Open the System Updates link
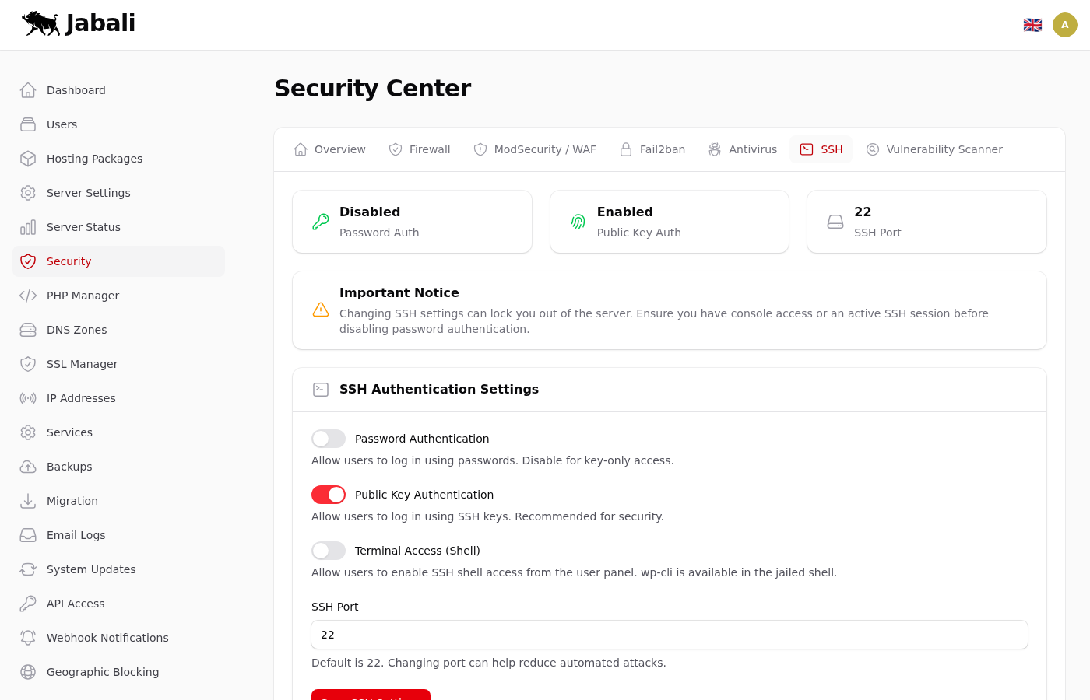This screenshot has height=700, width=1090. pyautogui.click(x=91, y=569)
